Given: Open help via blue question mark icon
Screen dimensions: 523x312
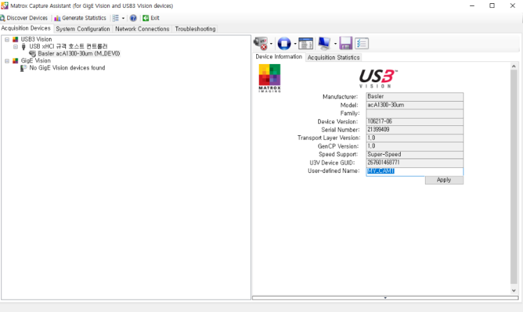Looking at the screenshot, I should point(133,18).
